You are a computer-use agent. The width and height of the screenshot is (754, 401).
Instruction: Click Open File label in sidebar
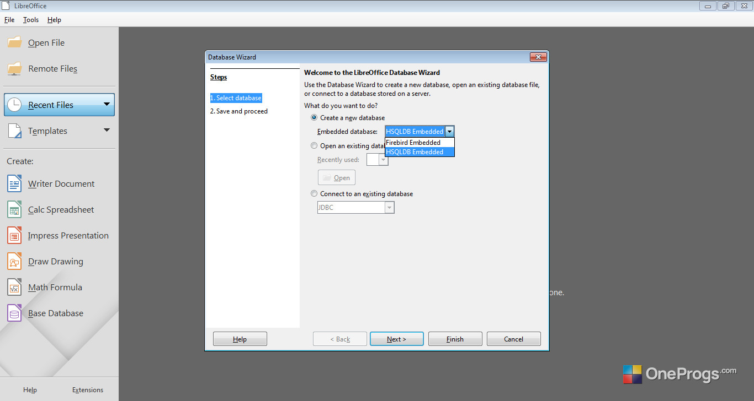(46, 42)
